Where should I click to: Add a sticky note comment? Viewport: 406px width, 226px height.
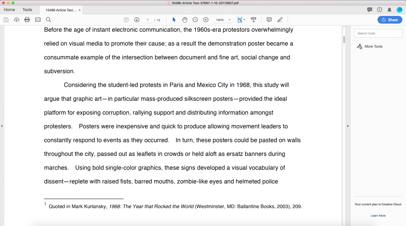pyautogui.click(x=269, y=20)
